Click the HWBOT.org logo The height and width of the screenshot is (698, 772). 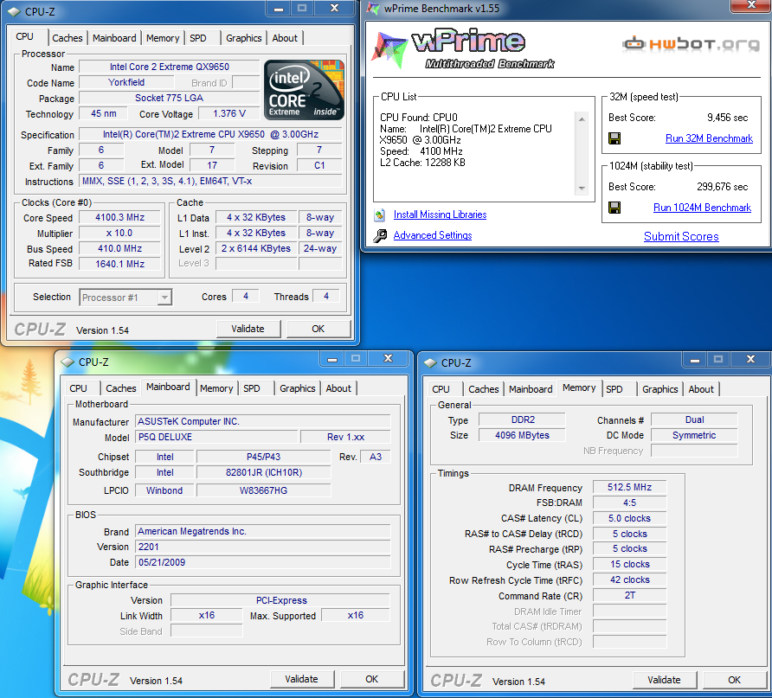(x=691, y=44)
